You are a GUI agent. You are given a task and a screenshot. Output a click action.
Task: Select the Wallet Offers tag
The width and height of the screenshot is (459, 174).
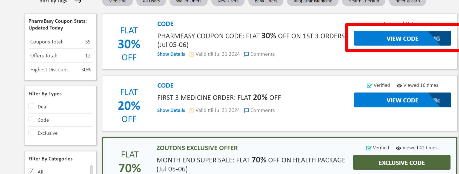[188, 2]
